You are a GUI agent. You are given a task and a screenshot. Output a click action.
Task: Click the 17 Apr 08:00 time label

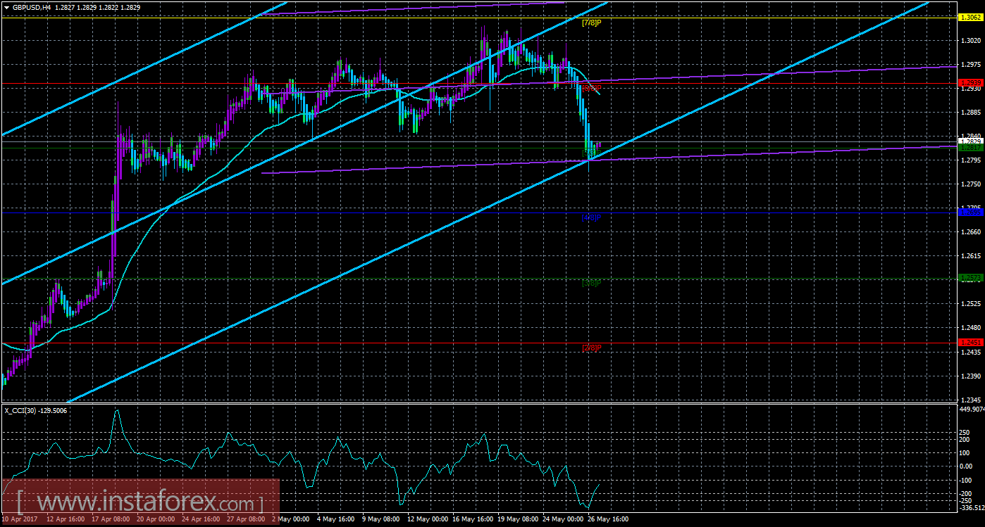click(x=111, y=520)
